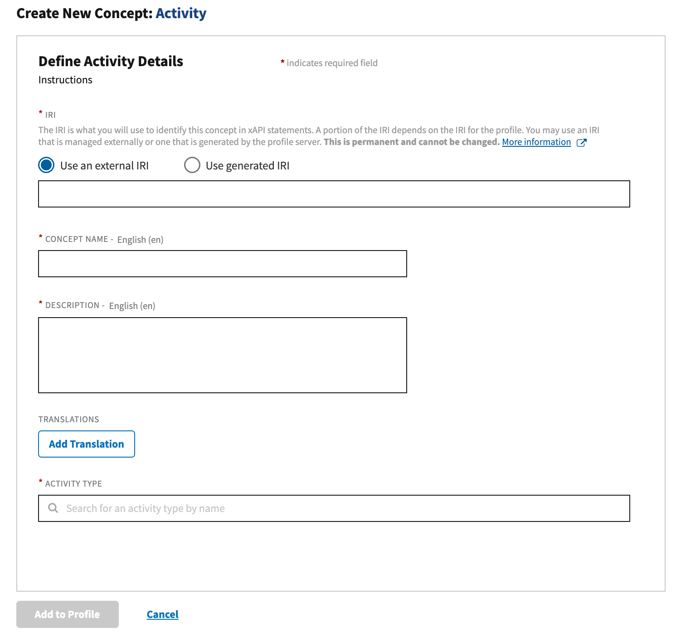
Task: Click the Instructions text
Action: 65,80
